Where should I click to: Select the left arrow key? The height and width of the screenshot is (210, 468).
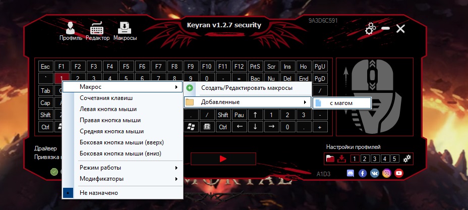tap(240, 127)
